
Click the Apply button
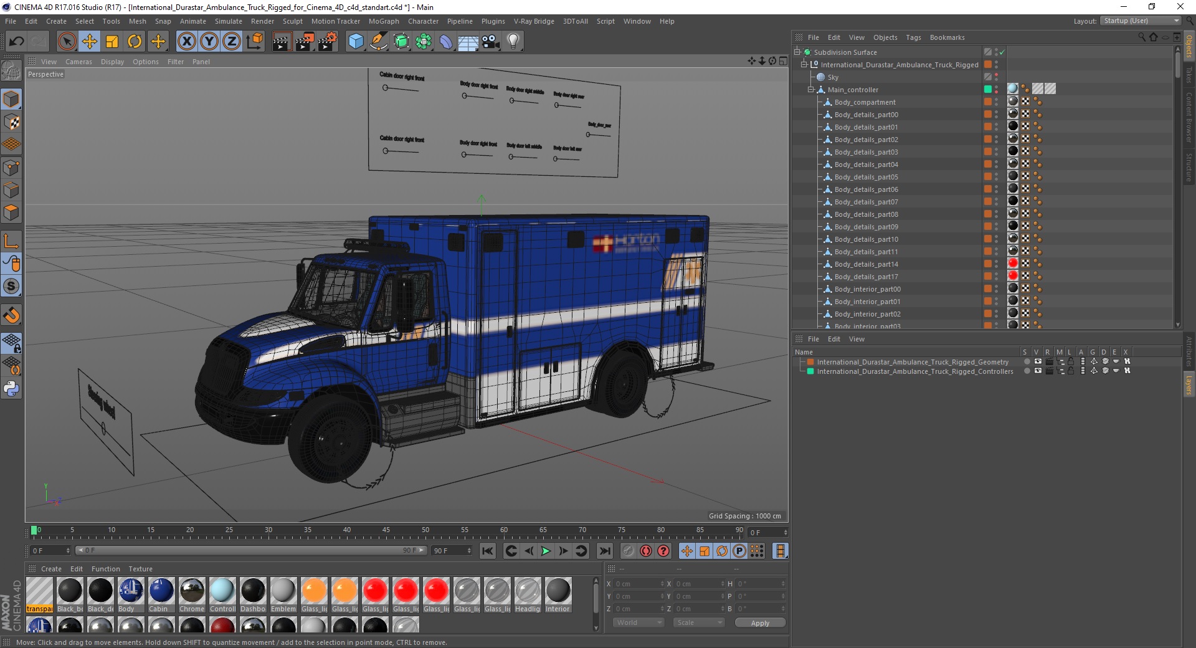[760, 623]
